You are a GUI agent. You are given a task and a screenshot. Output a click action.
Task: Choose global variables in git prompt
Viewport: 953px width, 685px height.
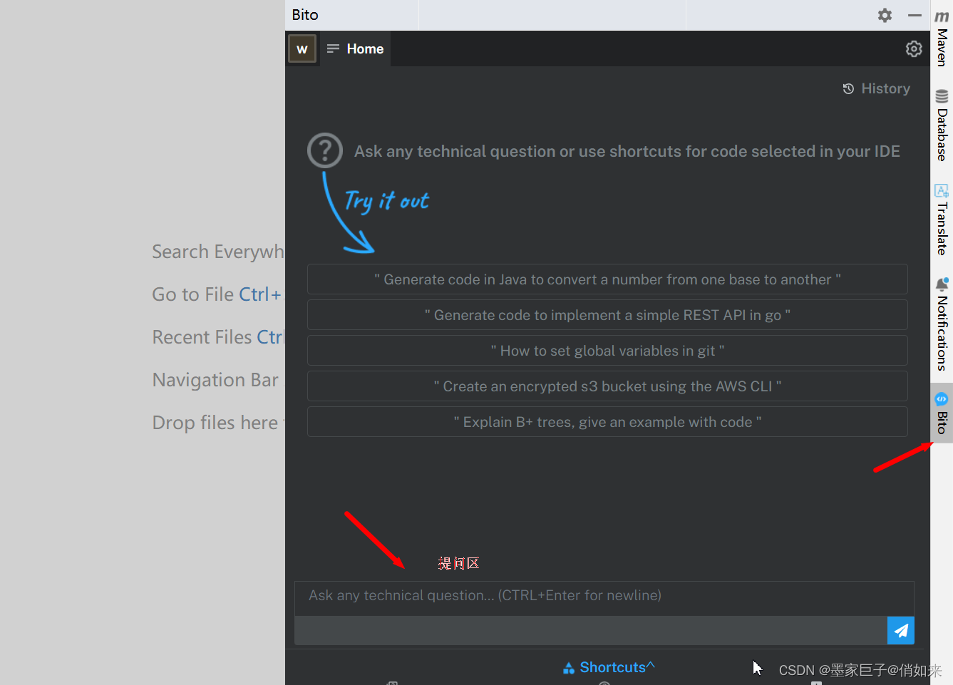click(607, 351)
